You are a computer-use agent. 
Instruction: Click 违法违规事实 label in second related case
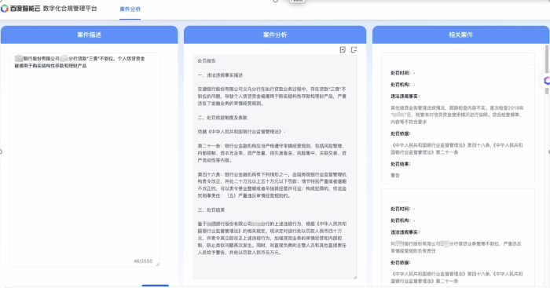[405, 232]
